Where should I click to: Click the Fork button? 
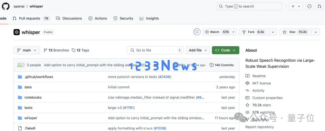(254, 32)
